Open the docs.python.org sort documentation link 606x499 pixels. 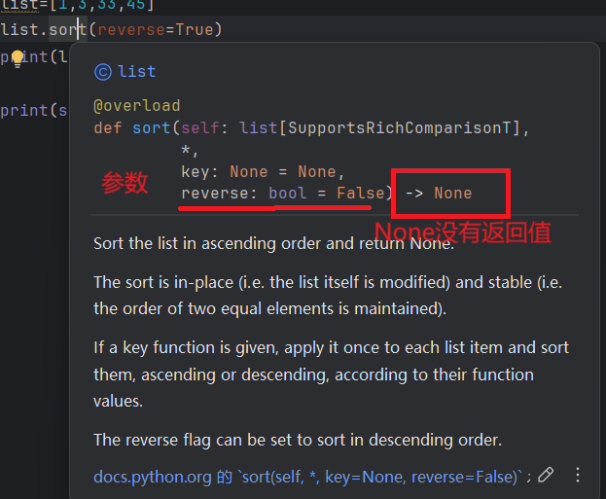(311, 476)
